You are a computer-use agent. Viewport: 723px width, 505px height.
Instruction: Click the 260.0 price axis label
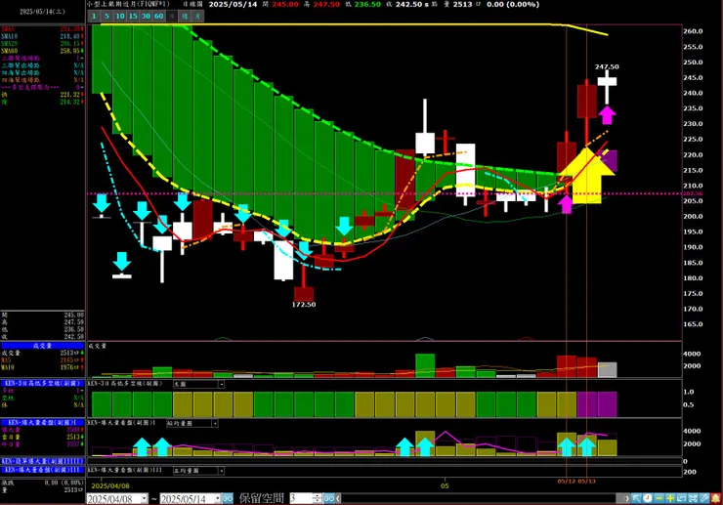(x=693, y=31)
